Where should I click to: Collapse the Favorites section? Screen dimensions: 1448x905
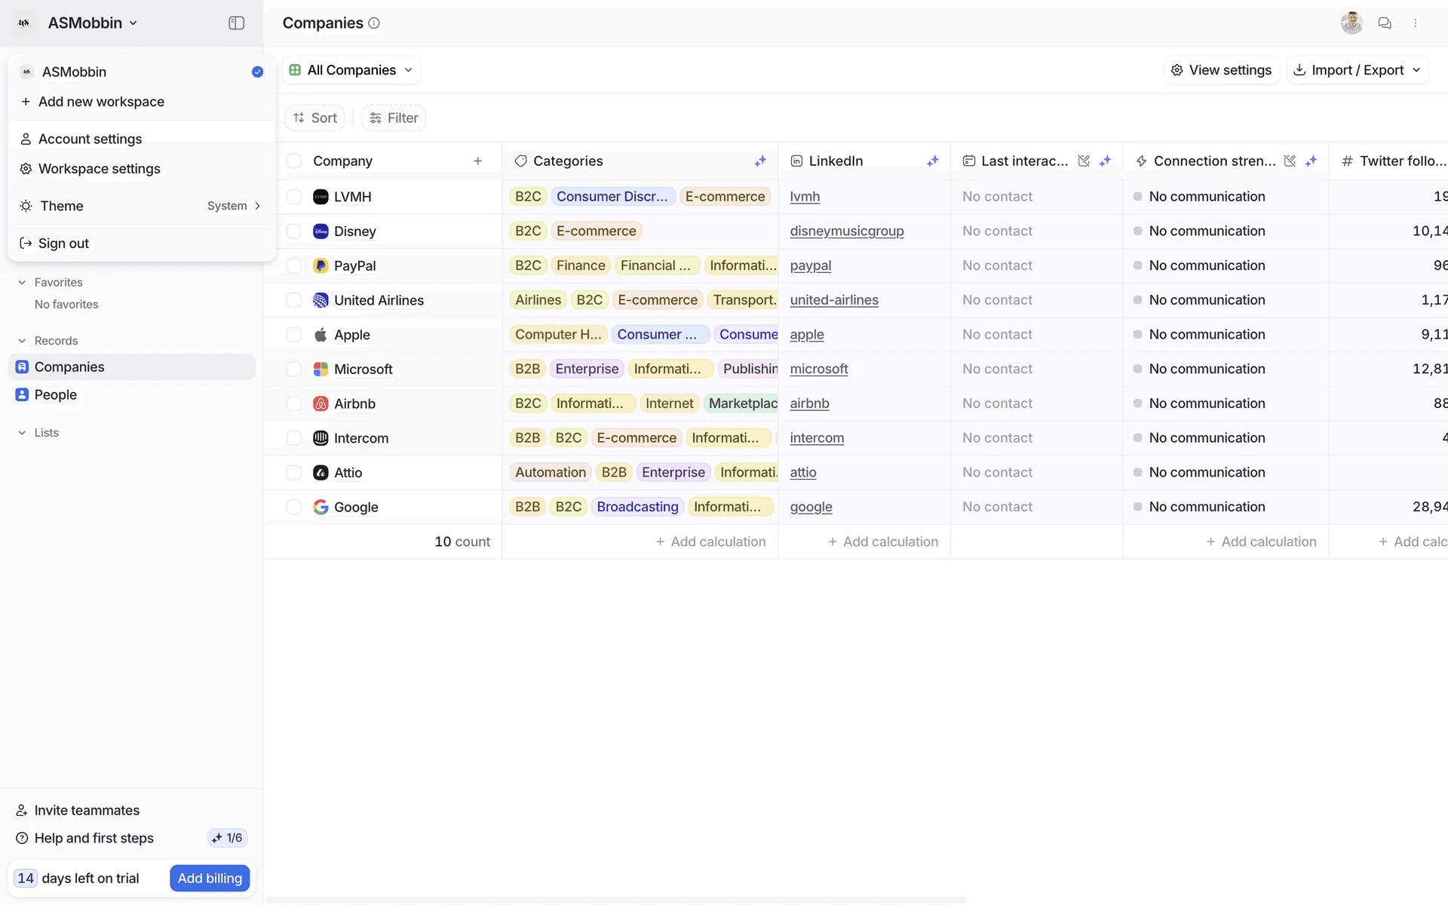coord(23,282)
